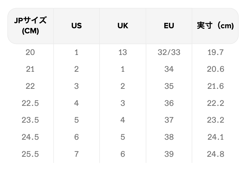
Task: Click the actual measurement 24.8 cell
Action: [x=215, y=154]
